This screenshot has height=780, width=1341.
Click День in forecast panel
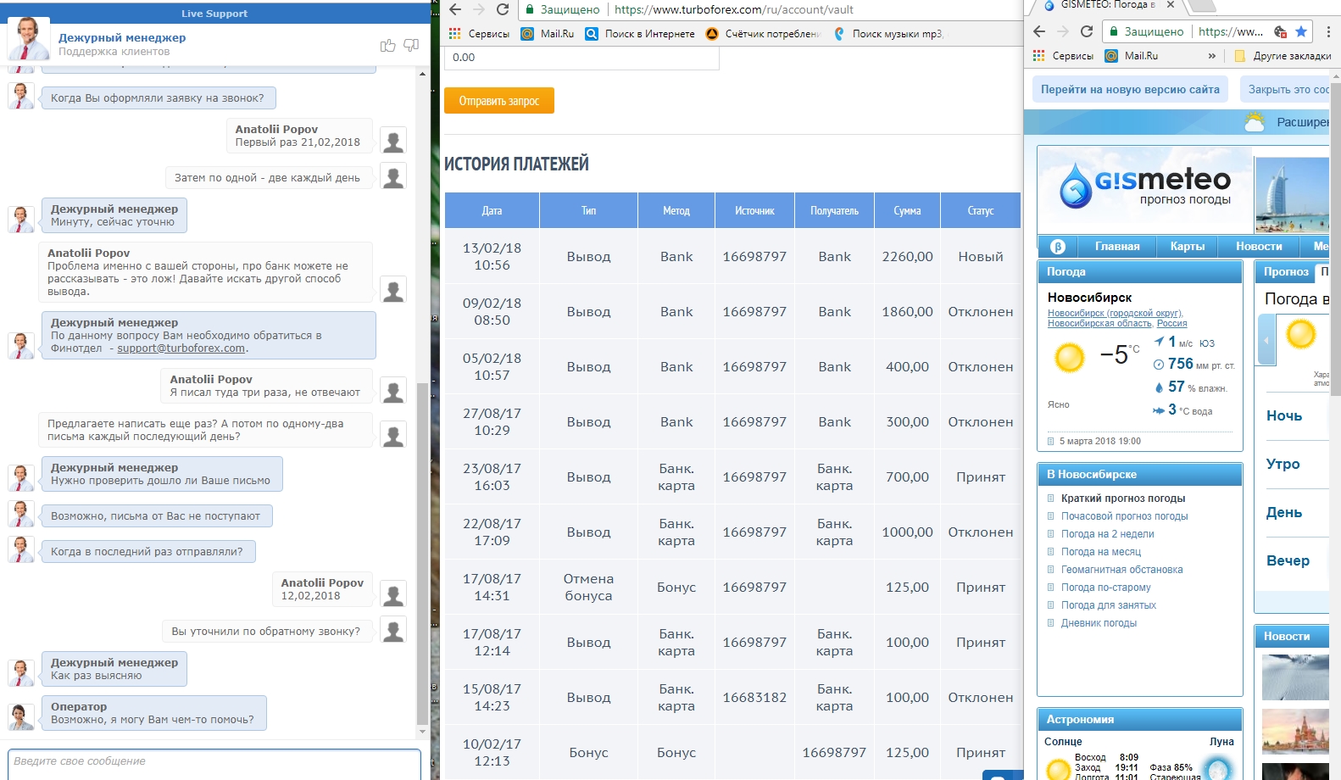tap(1284, 513)
